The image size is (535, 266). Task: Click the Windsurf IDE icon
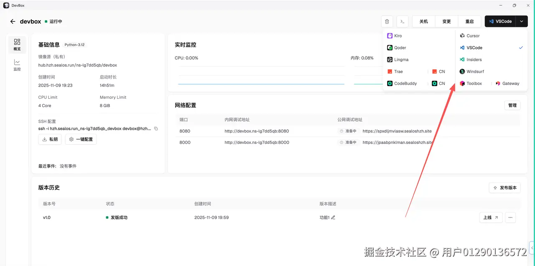[462, 72]
